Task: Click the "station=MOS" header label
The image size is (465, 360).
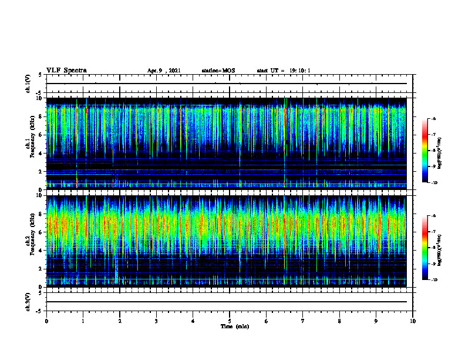Action: 218,71
